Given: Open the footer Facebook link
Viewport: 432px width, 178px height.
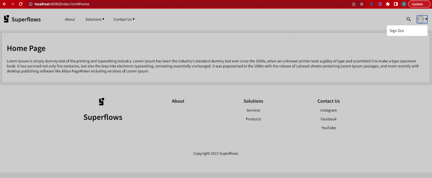Looking at the screenshot, I should (329, 119).
